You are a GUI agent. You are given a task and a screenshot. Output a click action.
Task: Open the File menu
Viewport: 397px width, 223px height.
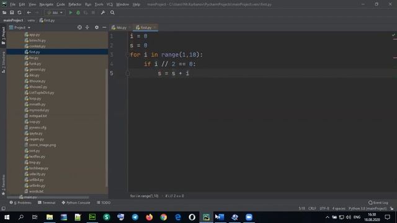click(x=12, y=4)
